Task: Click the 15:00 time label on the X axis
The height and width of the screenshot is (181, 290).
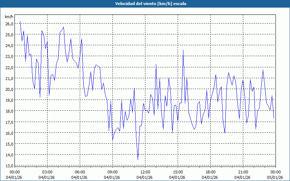Action: pyautogui.click(x=178, y=172)
